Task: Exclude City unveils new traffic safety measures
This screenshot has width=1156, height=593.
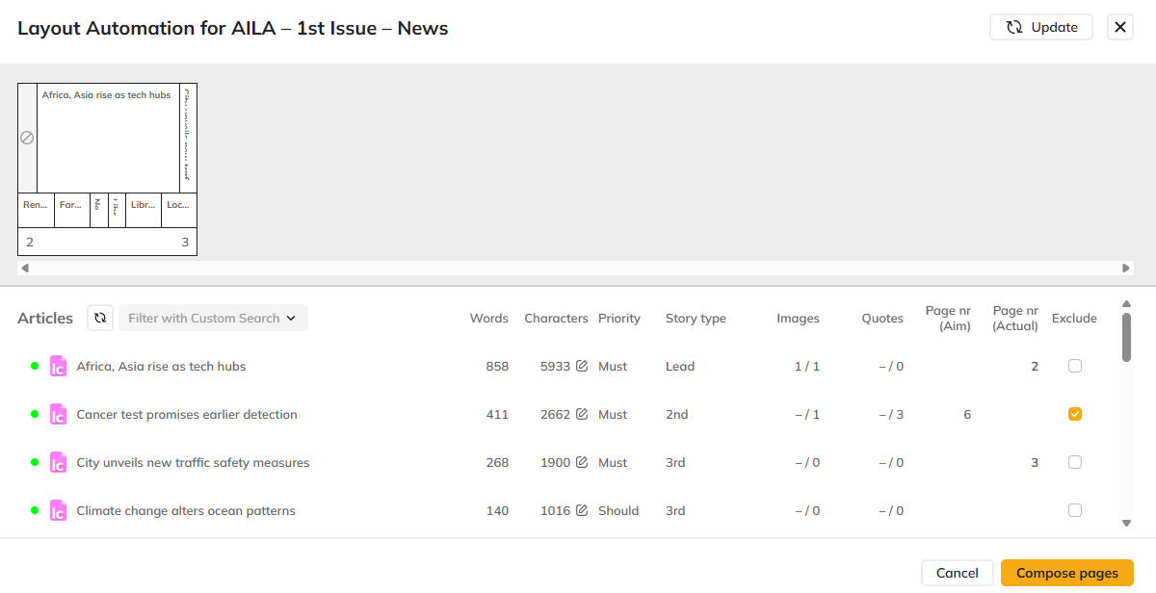Action: (1075, 462)
